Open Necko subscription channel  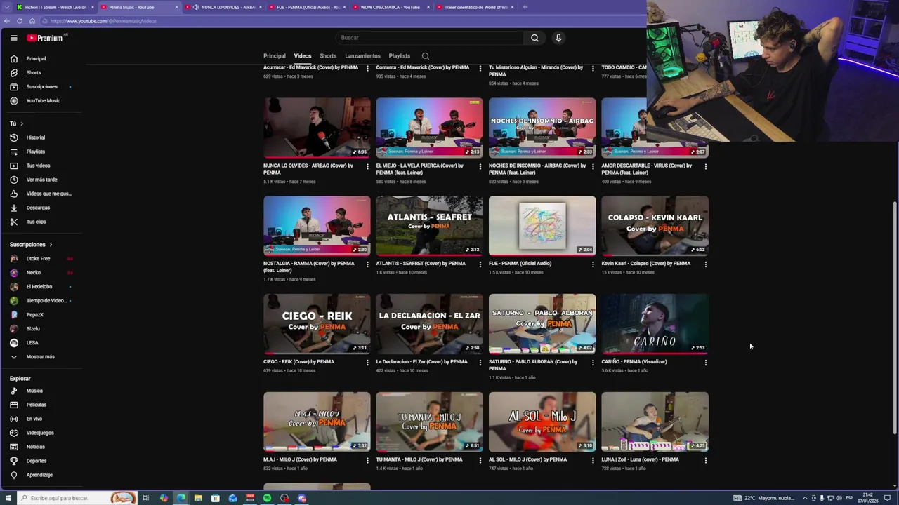(x=41, y=272)
